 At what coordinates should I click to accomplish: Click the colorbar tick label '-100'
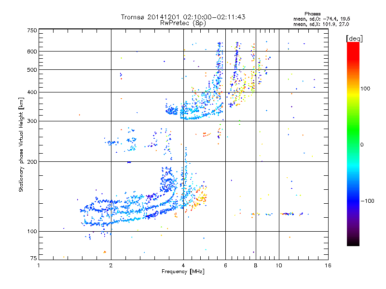(367, 201)
